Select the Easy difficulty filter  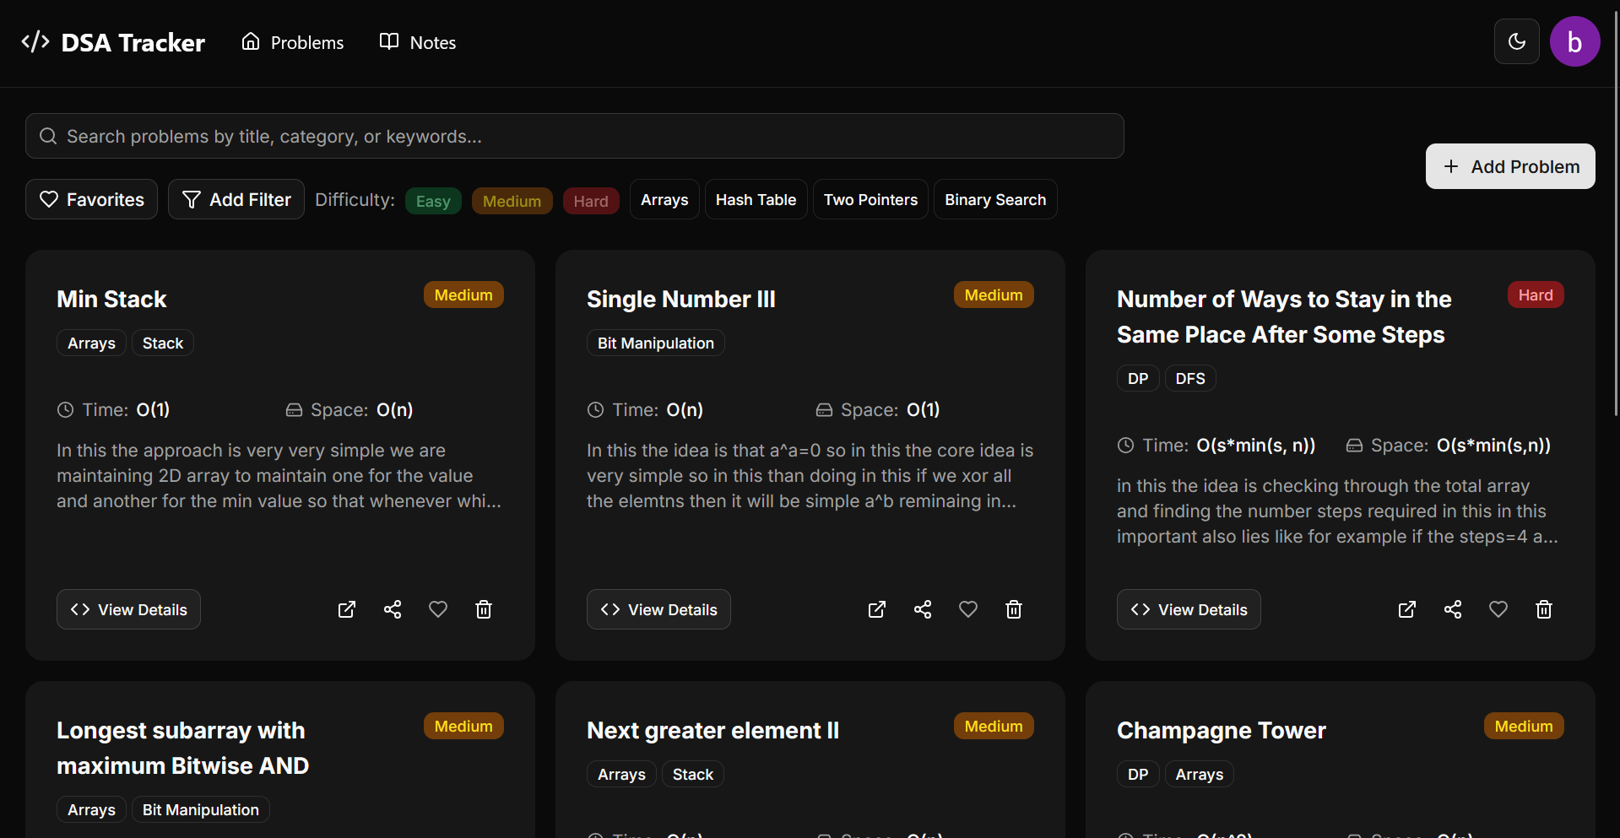click(x=433, y=201)
